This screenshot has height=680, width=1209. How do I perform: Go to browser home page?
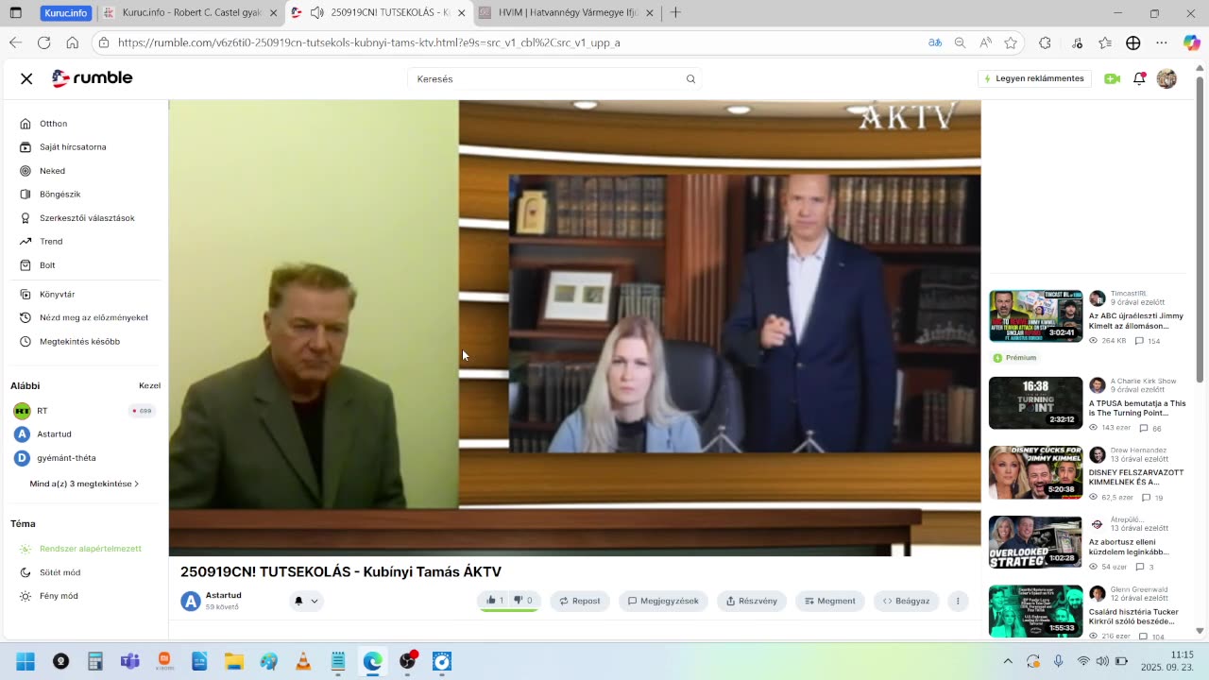(x=72, y=42)
